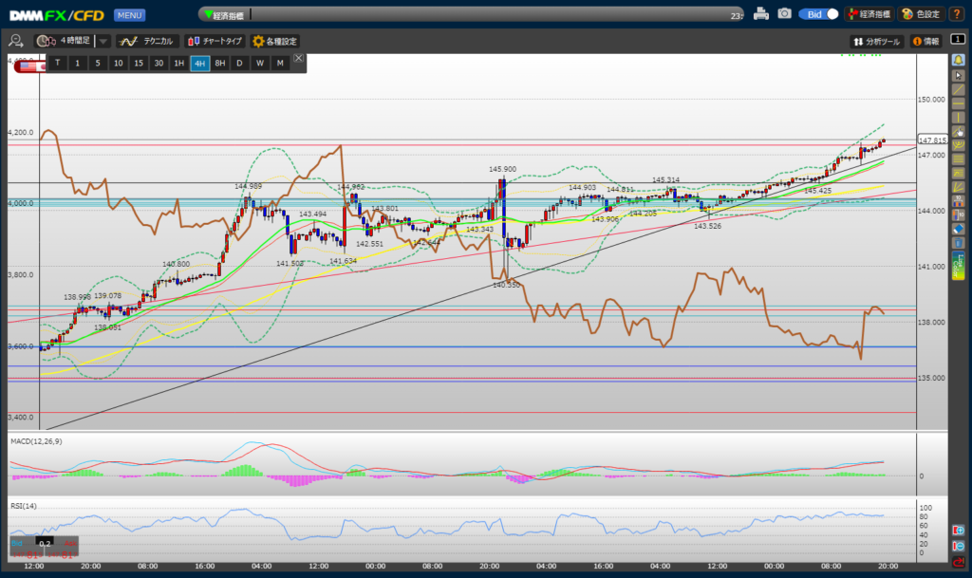
Task: Open the テクニカル indicators menu
Action: point(147,42)
